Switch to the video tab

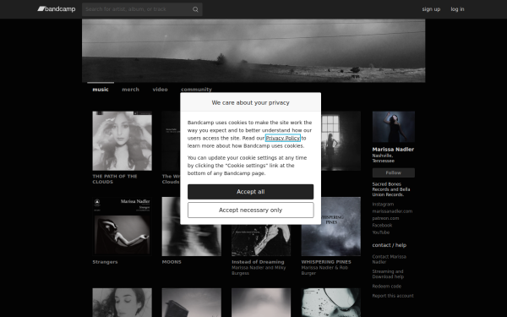click(x=160, y=90)
